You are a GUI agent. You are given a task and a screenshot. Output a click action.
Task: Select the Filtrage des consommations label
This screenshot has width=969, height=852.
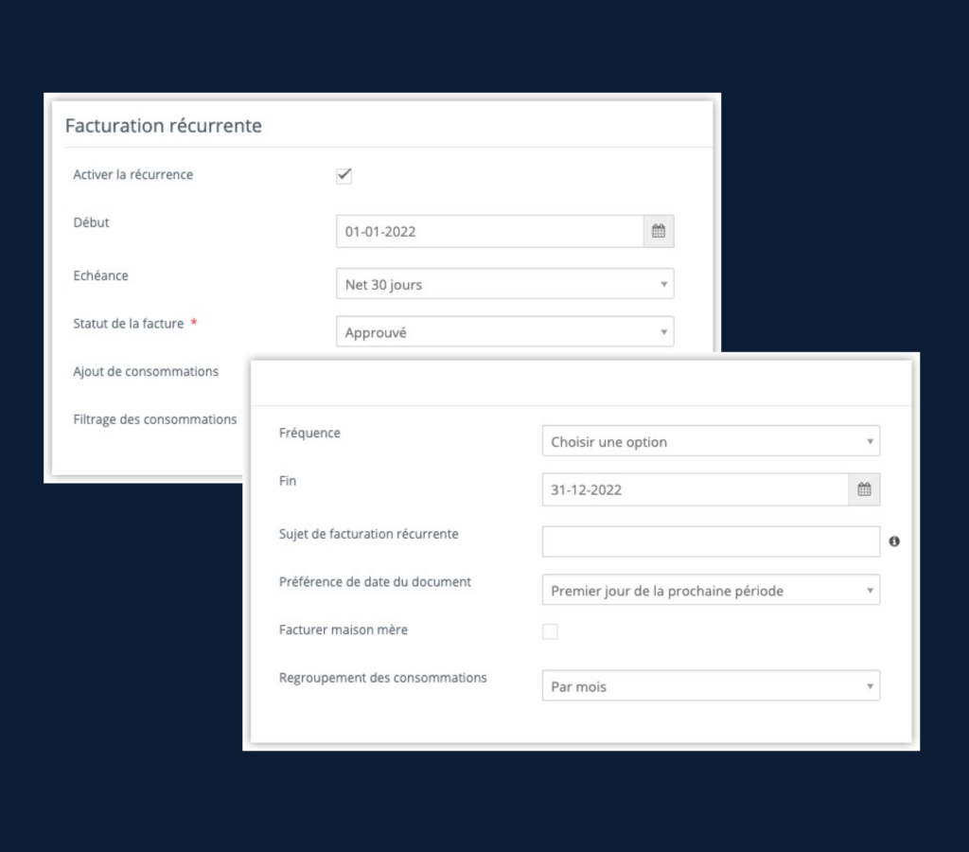(x=155, y=419)
